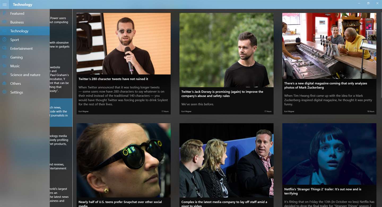This screenshot has width=382, height=207.
Task: Click the Gaming category icon
Action: (5, 57)
